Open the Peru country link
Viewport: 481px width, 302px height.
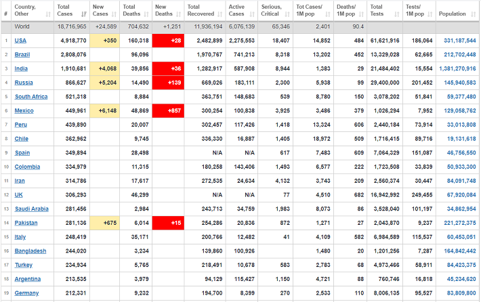pyautogui.click(x=20, y=125)
